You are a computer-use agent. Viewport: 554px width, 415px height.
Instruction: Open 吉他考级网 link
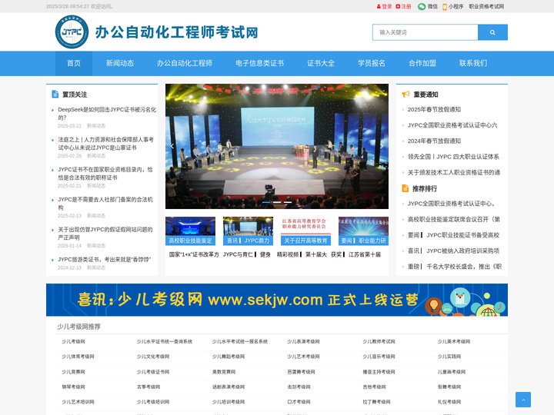(x=374, y=387)
